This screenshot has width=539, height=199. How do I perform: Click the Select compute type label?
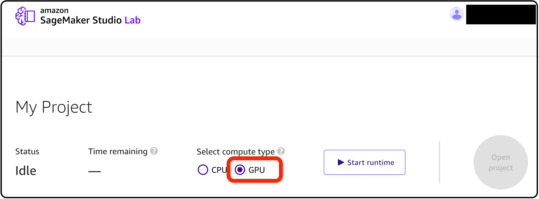[235, 152]
